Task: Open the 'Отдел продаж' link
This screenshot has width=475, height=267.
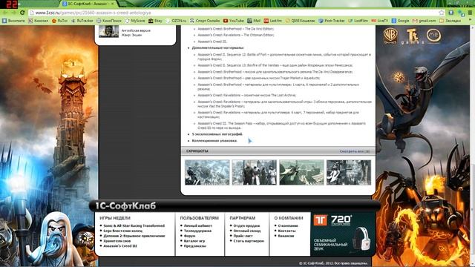Action: 246,225
